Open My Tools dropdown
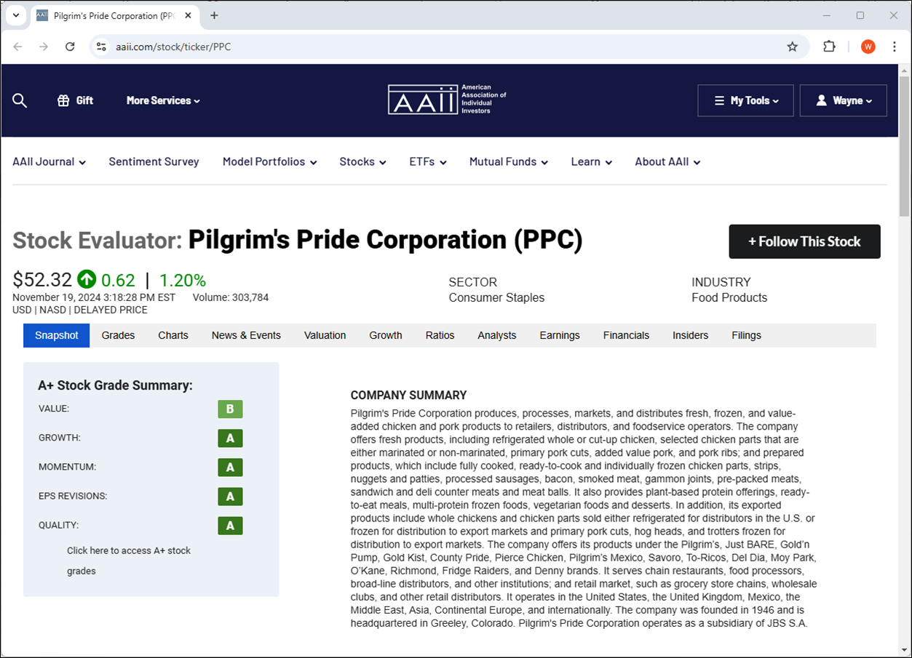The height and width of the screenshot is (658, 912). pyautogui.click(x=745, y=101)
